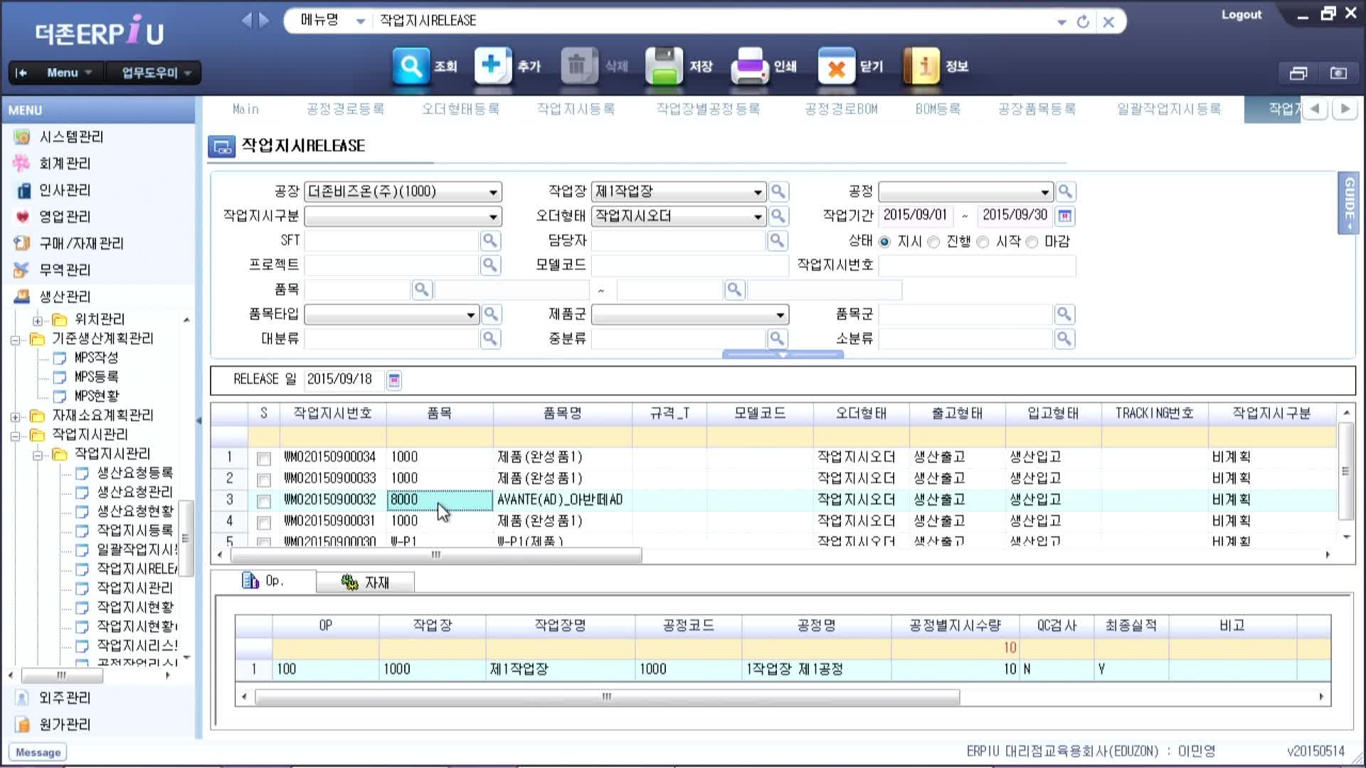
Task: Click the navigate forward arrow icon
Action: pos(264,21)
